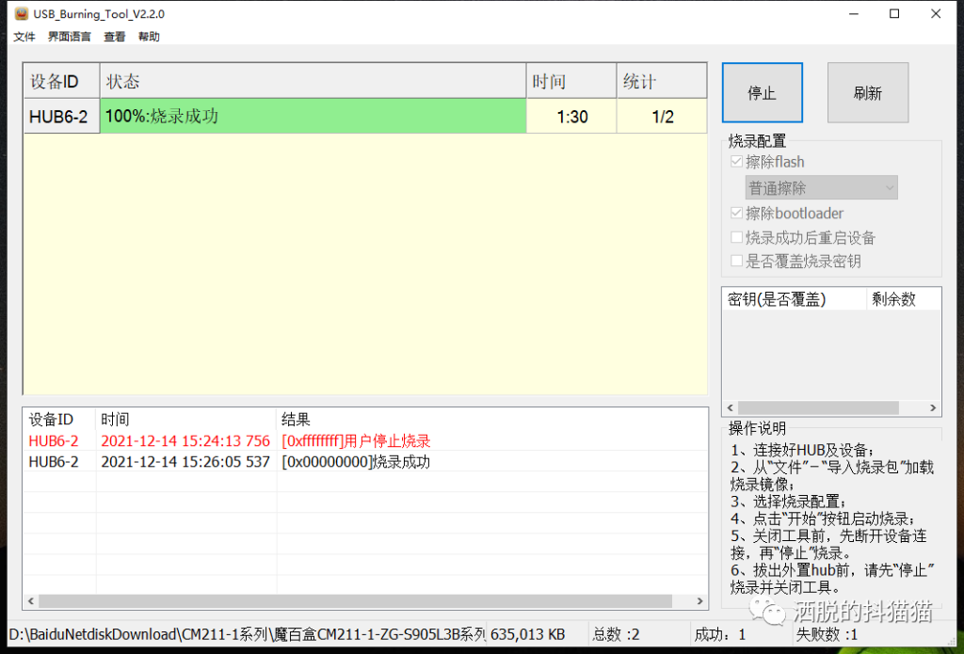Click the 状态 column header

click(313, 82)
